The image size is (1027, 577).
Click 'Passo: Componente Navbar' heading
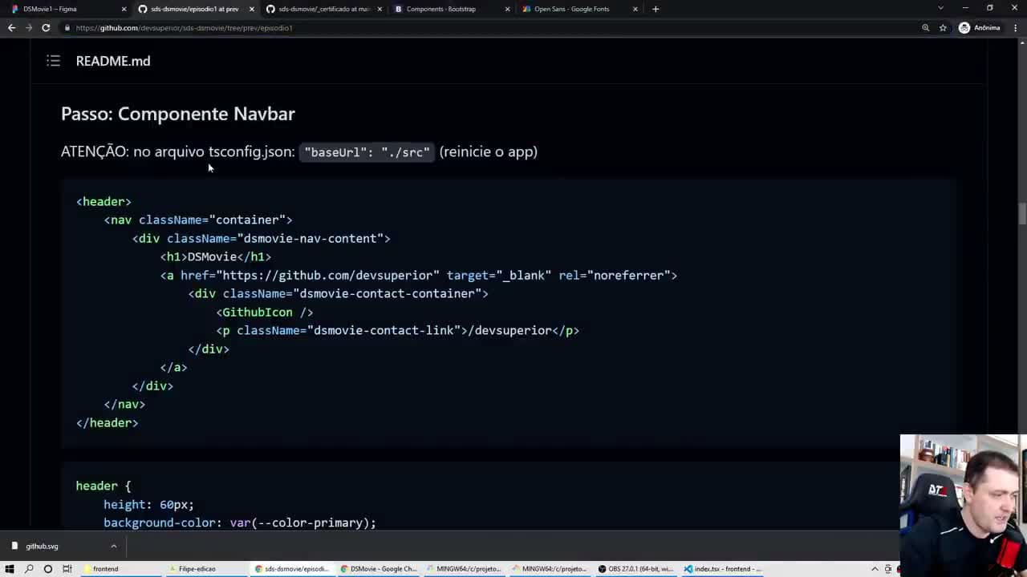(x=178, y=114)
